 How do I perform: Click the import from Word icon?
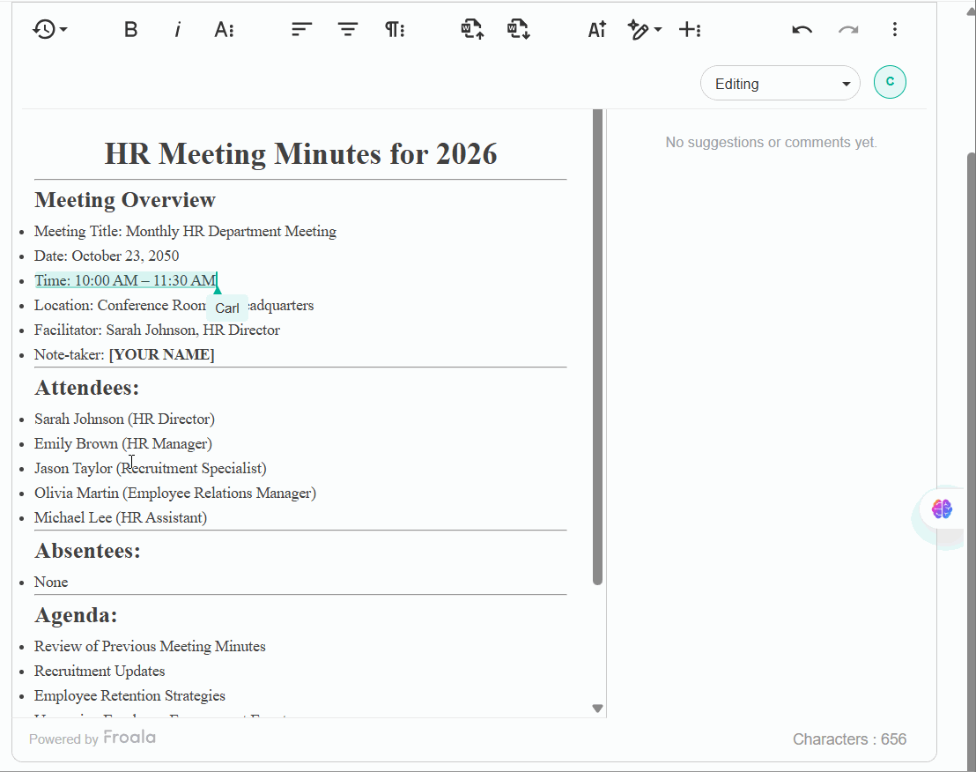pyautogui.click(x=472, y=29)
